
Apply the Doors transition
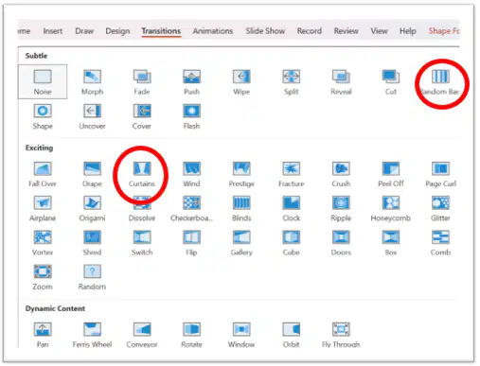coord(341,243)
